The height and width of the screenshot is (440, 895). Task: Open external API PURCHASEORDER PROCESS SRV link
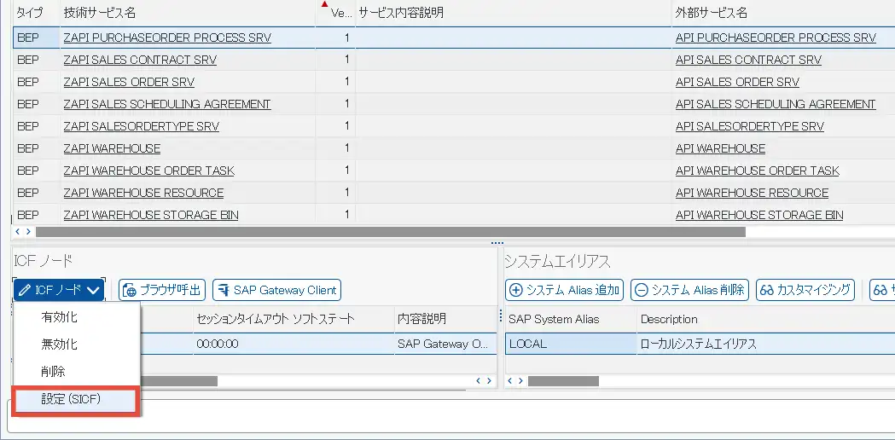[x=776, y=38]
